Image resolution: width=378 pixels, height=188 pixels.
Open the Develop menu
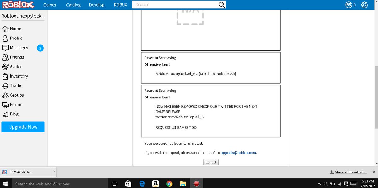point(97,5)
